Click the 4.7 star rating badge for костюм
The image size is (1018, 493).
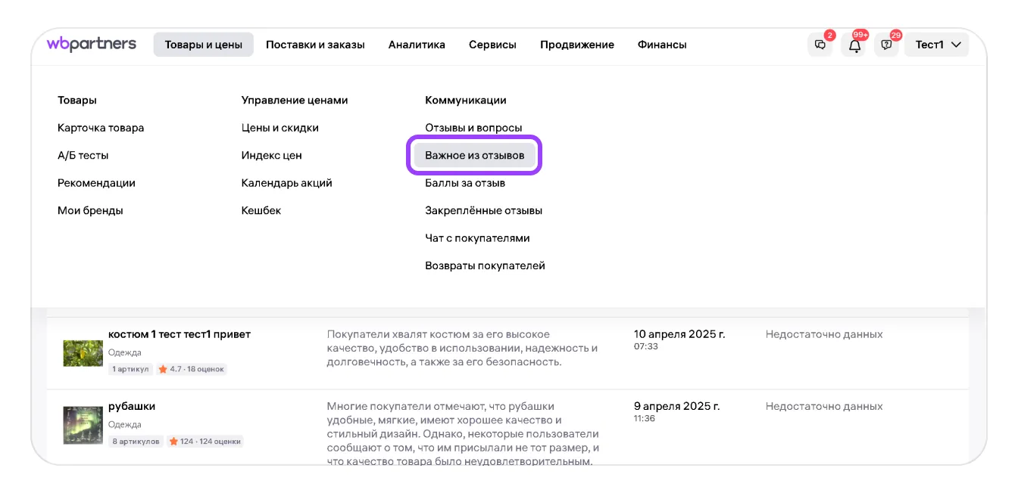pos(192,369)
